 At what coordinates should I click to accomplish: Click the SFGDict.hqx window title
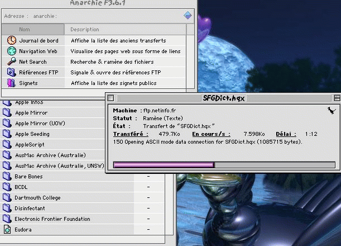click(224, 98)
